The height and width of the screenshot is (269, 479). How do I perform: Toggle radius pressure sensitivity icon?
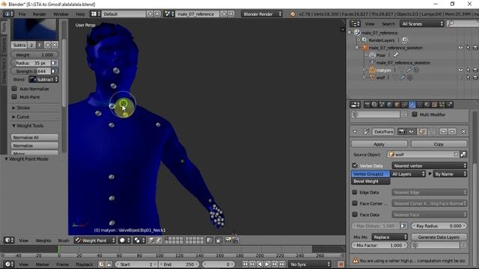coord(54,63)
